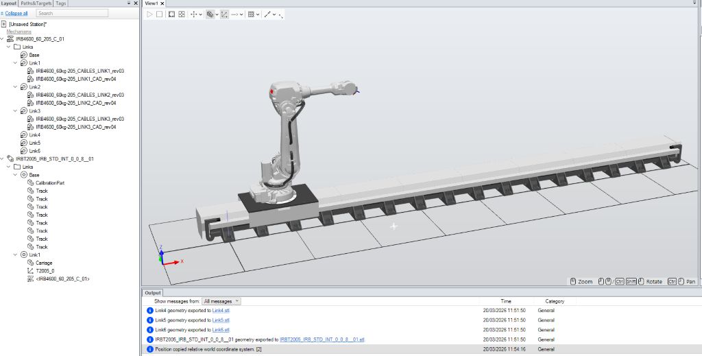Collapse the IRB4600_60_205_C_01 mechanism node
702x356 pixels.
click(x=2, y=39)
